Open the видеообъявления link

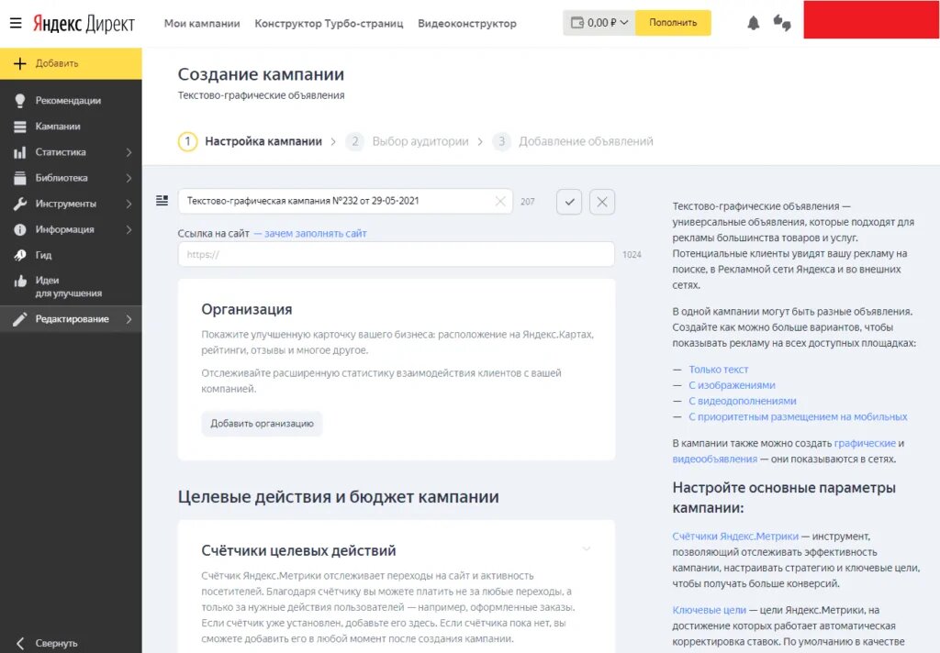[x=714, y=459]
